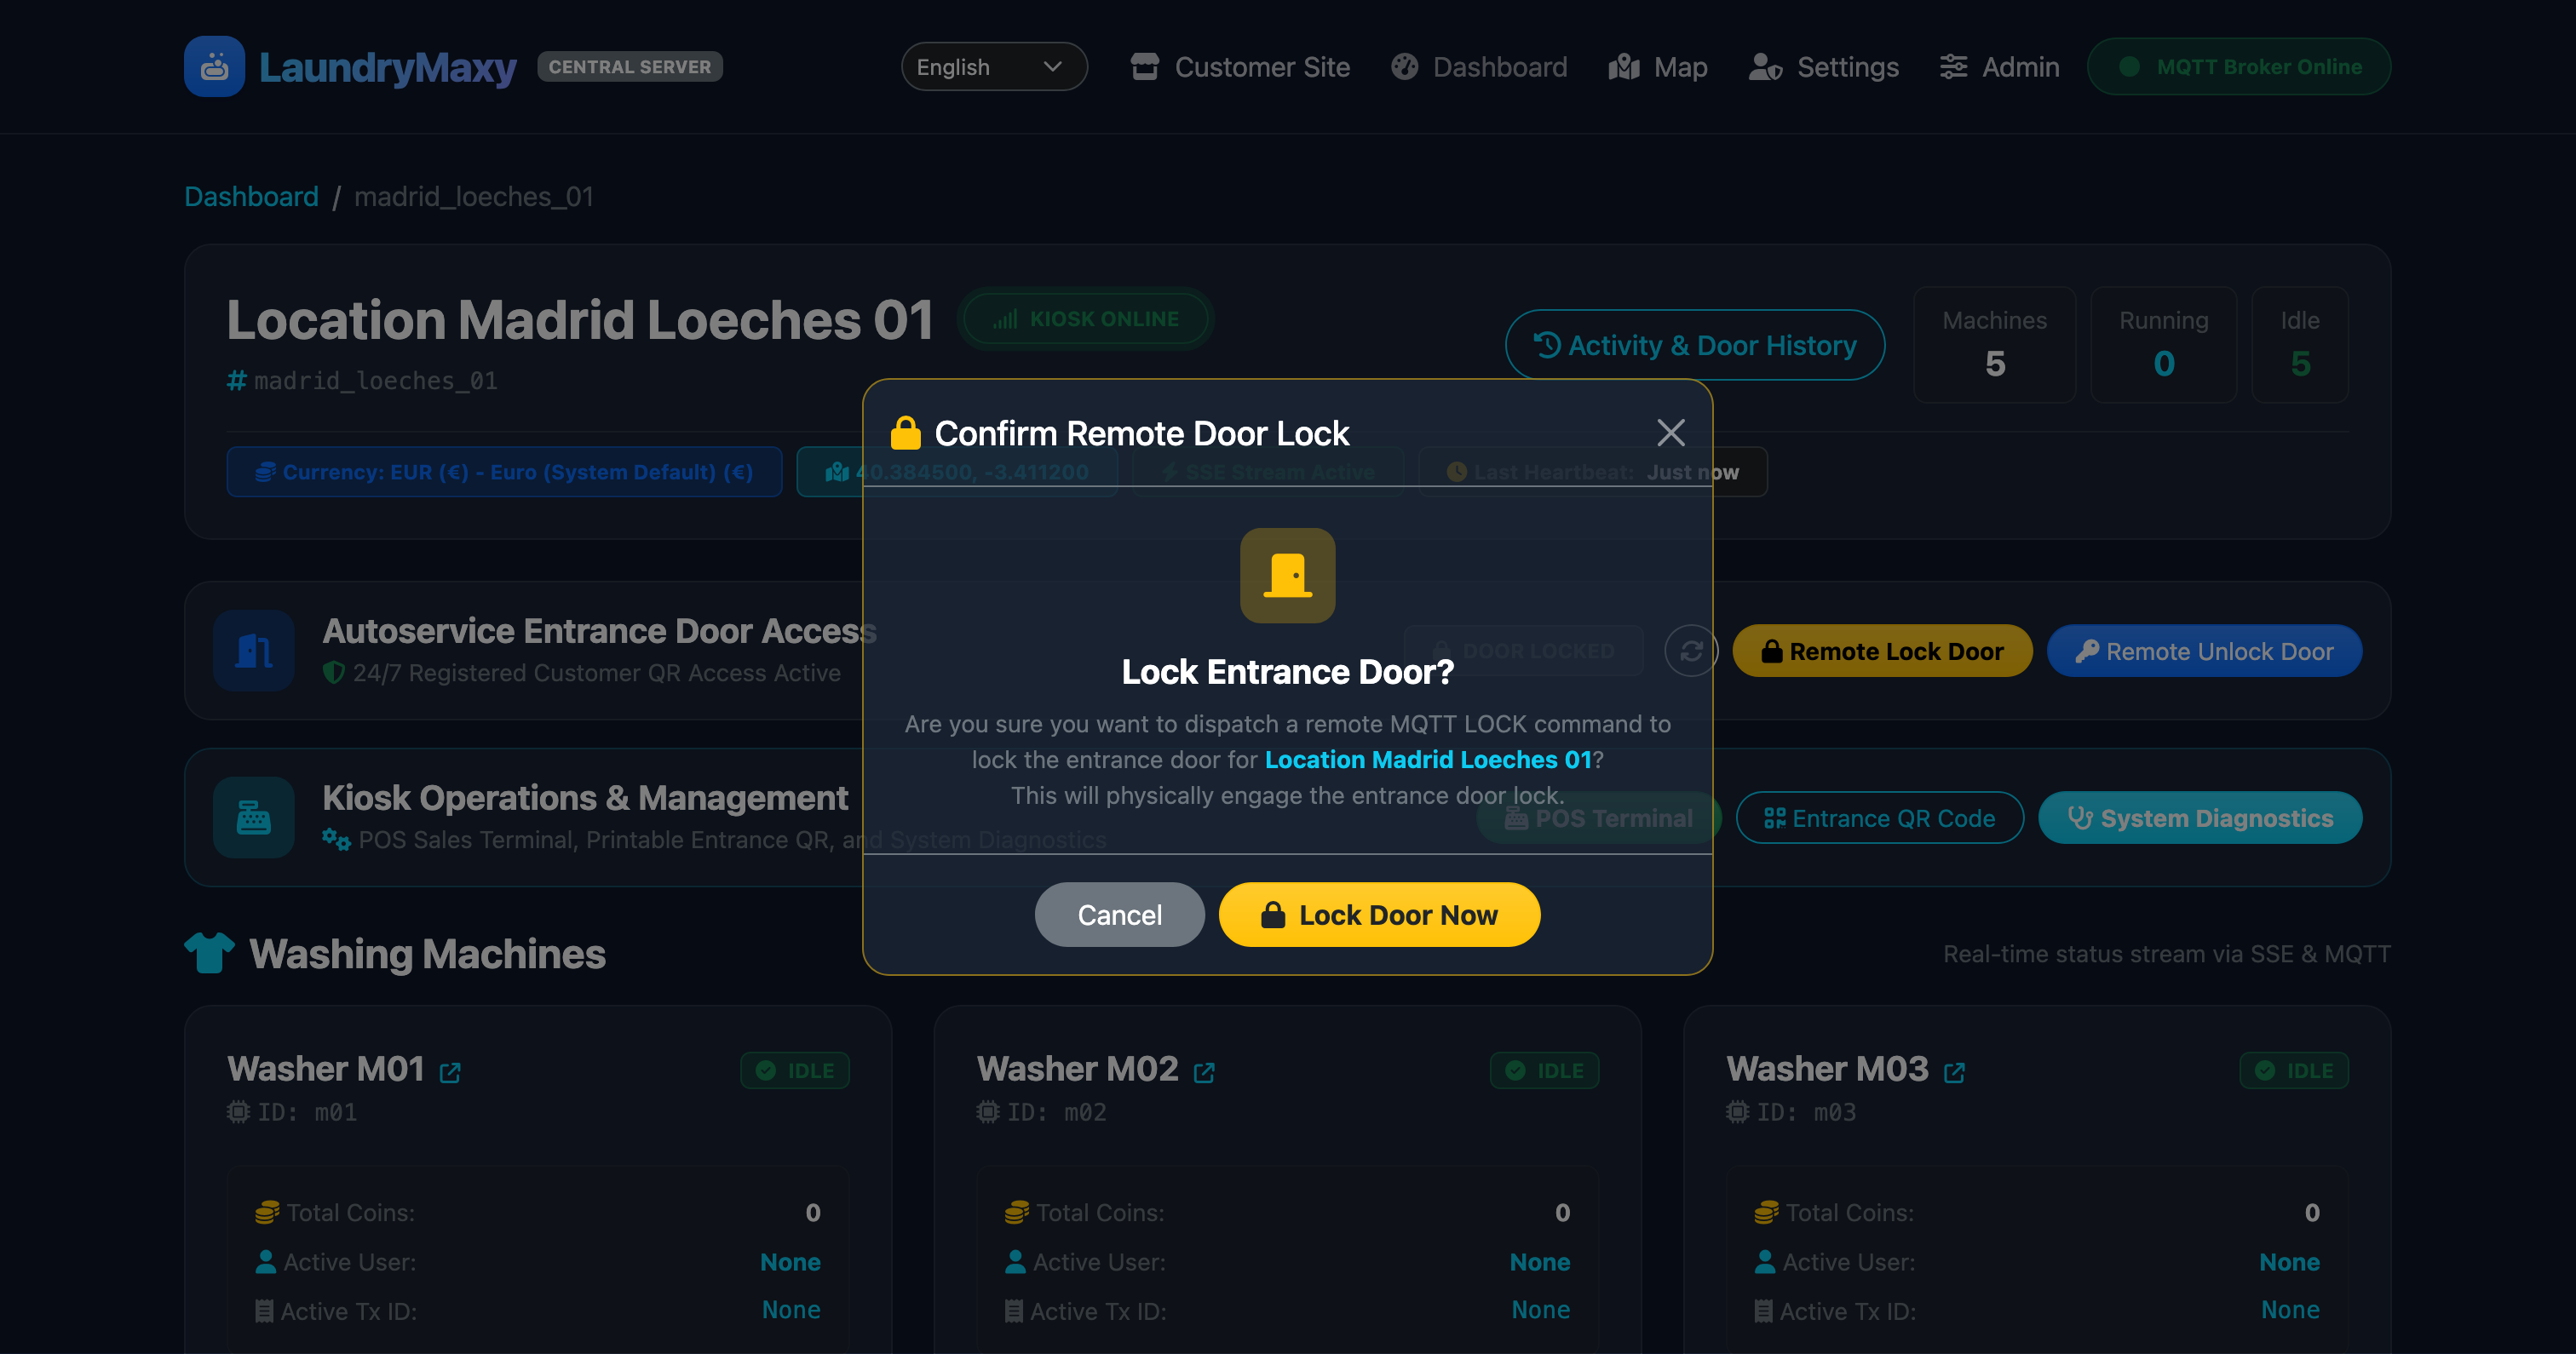Open Washer M03 external link icon
The width and height of the screenshot is (2576, 1354).
tap(1954, 1073)
